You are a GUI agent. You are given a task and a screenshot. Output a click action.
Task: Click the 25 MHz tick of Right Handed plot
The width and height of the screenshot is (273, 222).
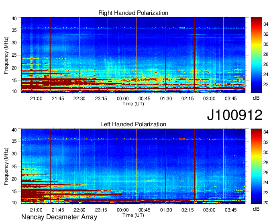pyautogui.click(x=14, y=55)
